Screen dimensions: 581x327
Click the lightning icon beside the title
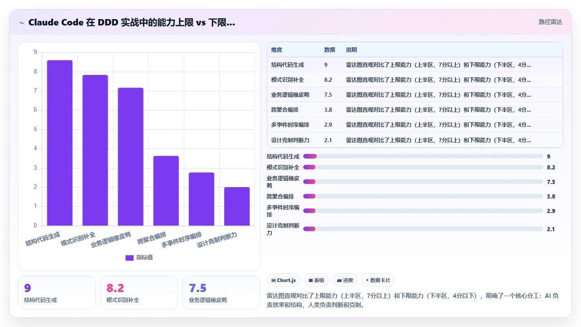pyautogui.click(x=21, y=22)
